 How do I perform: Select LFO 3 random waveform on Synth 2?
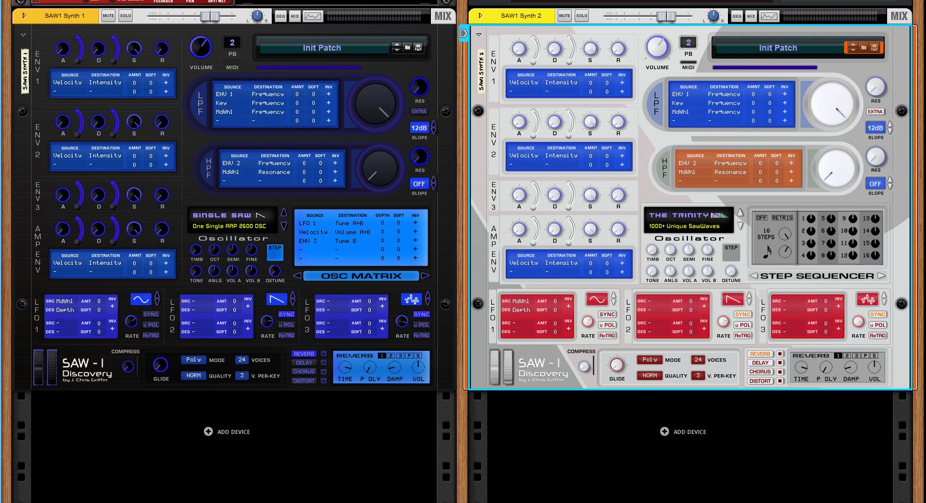pyautogui.click(x=868, y=299)
